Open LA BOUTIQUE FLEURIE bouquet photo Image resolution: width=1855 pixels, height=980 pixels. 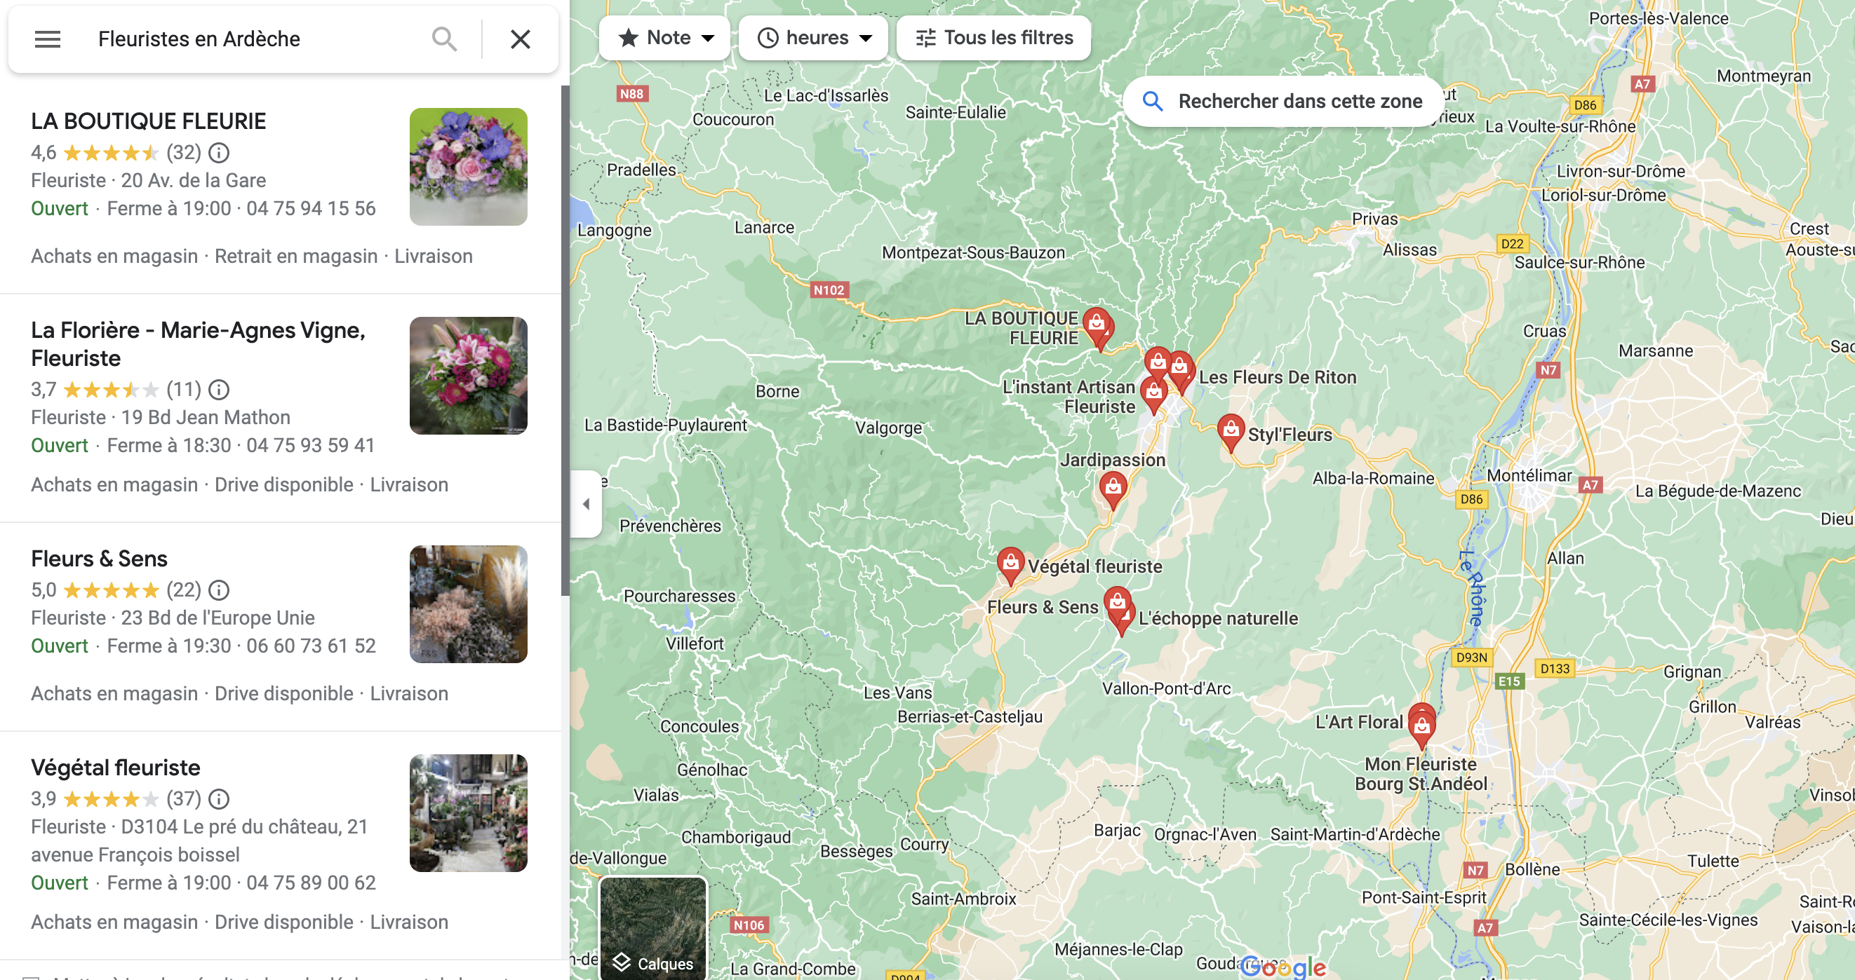point(468,167)
